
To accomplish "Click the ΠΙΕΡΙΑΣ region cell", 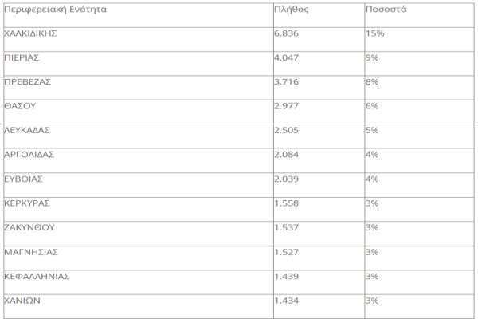I will (x=22, y=58).
